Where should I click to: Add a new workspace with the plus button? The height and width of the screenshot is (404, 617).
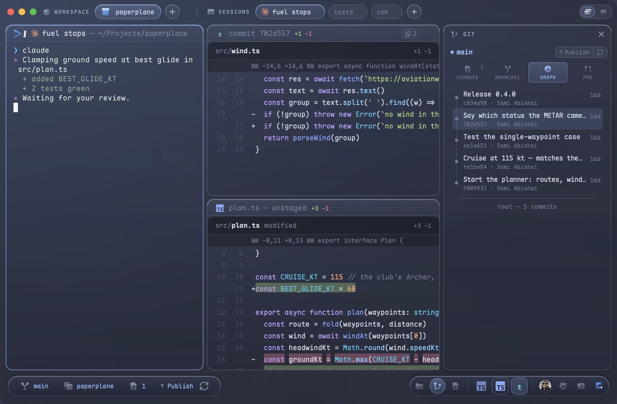tap(172, 12)
